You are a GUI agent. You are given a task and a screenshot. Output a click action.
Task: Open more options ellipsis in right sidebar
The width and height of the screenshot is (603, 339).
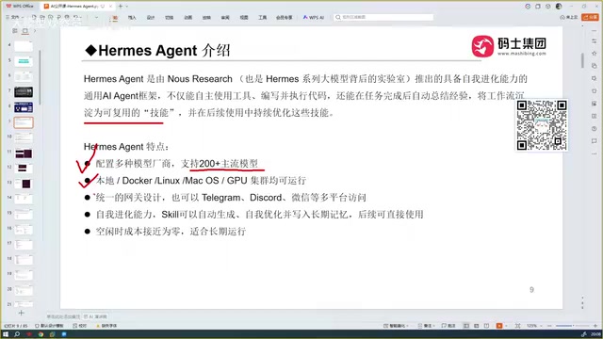[595, 153]
